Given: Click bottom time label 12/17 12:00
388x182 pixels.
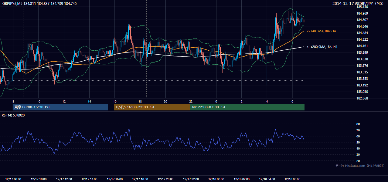Looking at the screenshot, I should pyautogui.click(x=64, y=179).
